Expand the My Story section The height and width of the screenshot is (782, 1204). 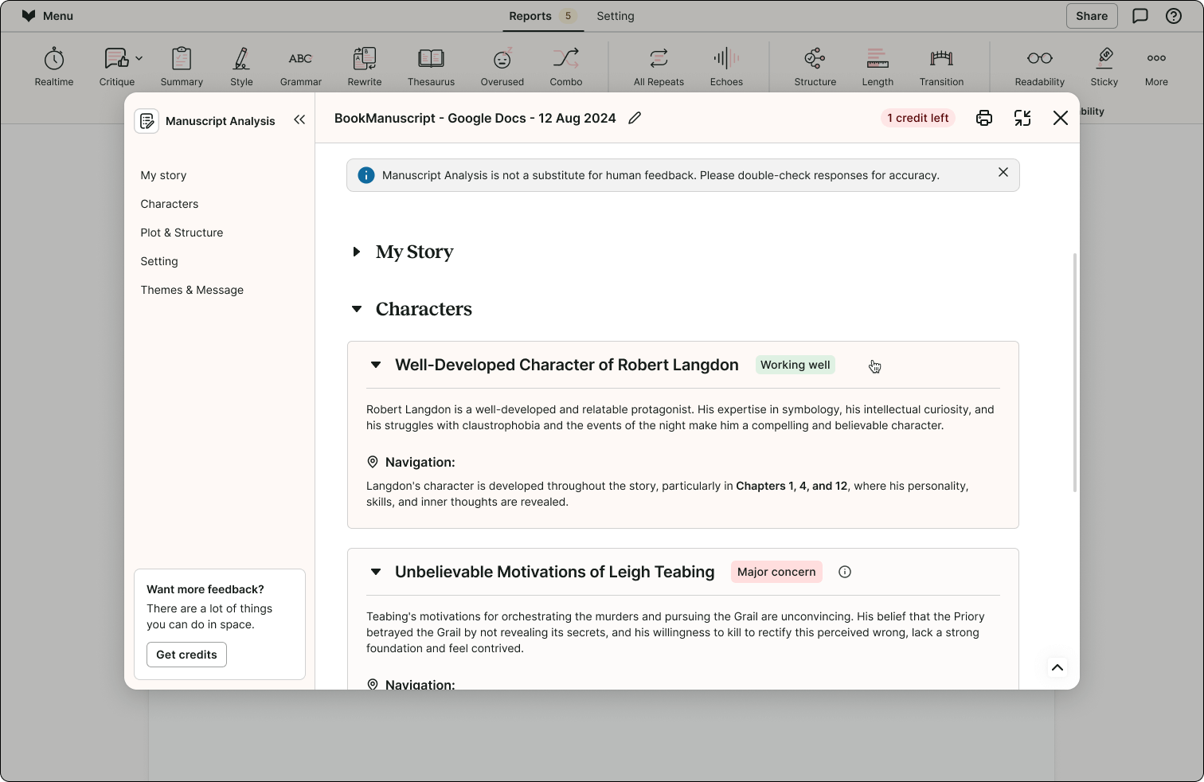[x=356, y=252]
